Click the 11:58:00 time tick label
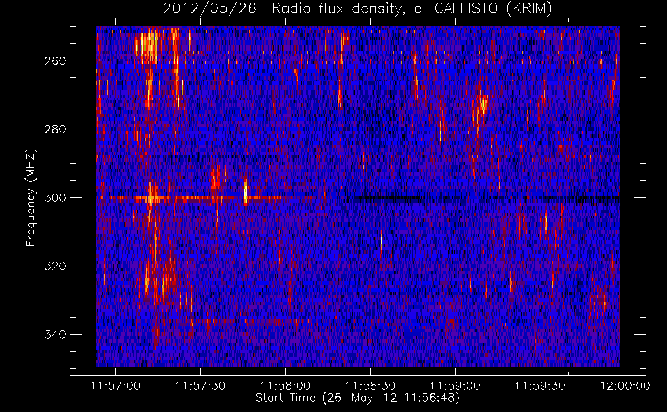The height and width of the screenshot is (412, 667). pyautogui.click(x=285, y=386)
